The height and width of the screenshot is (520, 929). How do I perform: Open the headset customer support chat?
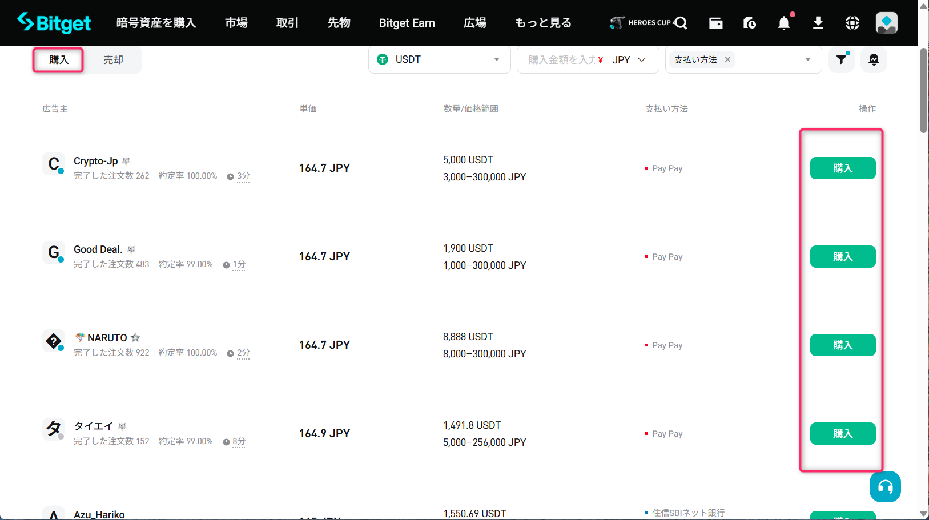(x=885, y=486)
